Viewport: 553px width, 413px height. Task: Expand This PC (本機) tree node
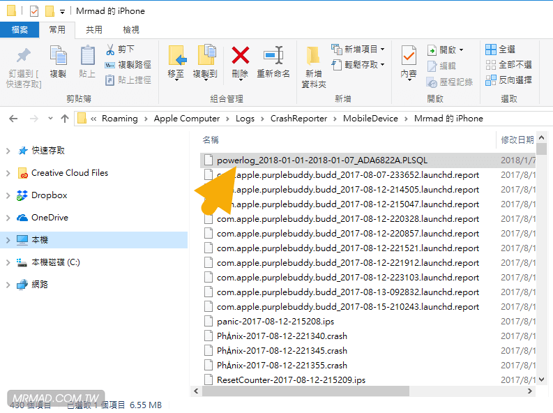(x=8, y=240)
